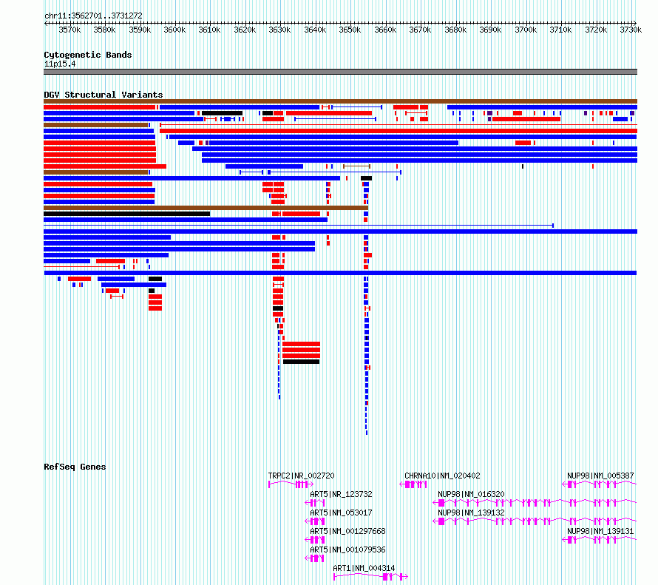The image size is (658, 585).
Task: Select the CHRNA10|NM_020402 gene label
Action: (442, 476)
